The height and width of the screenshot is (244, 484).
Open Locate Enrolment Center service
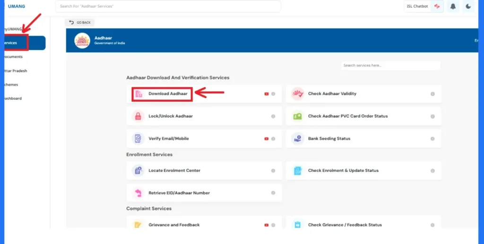click(x=174, y=170)
